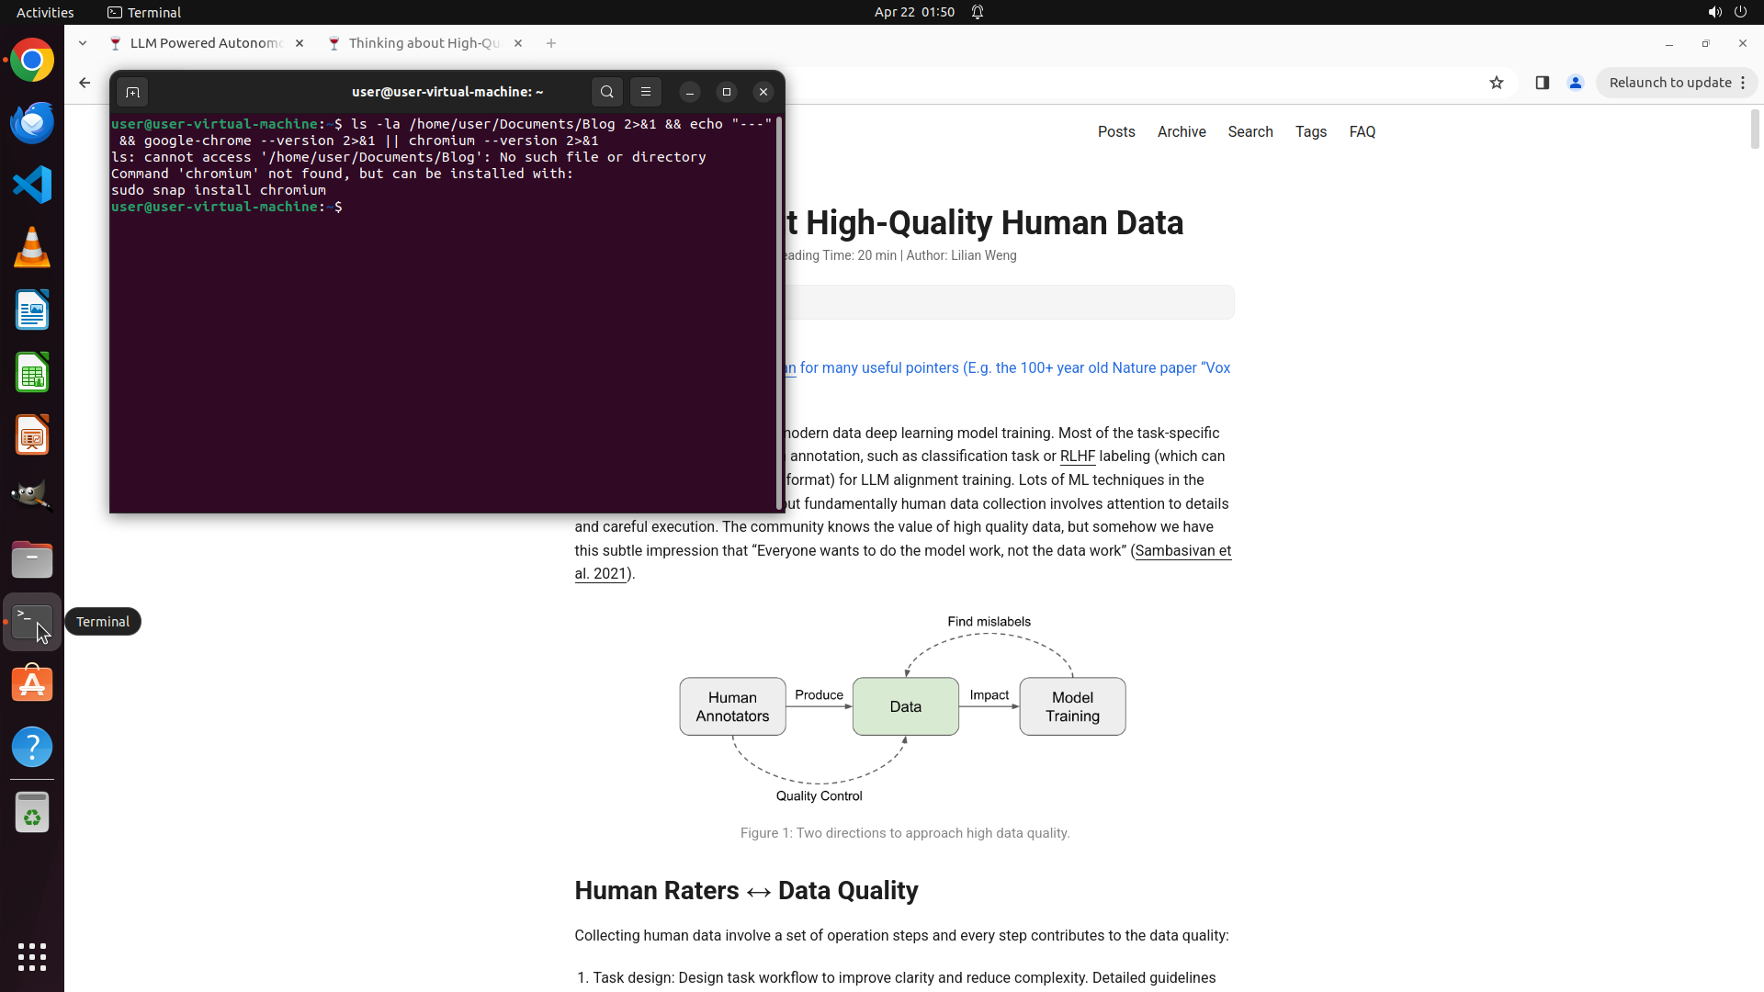Open VLC media player from dock
1764x992 pixels.
pyautogui.click(x=32, y=247)
